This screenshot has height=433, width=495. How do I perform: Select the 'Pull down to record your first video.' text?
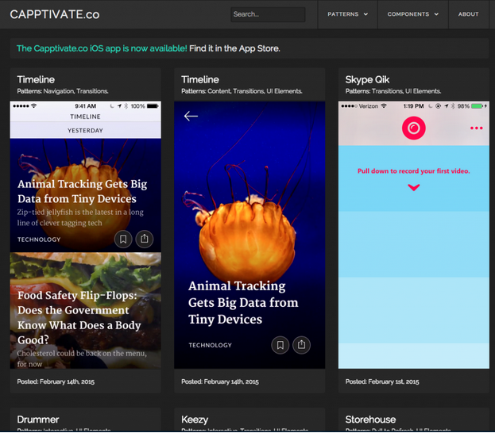pos(413,171)
